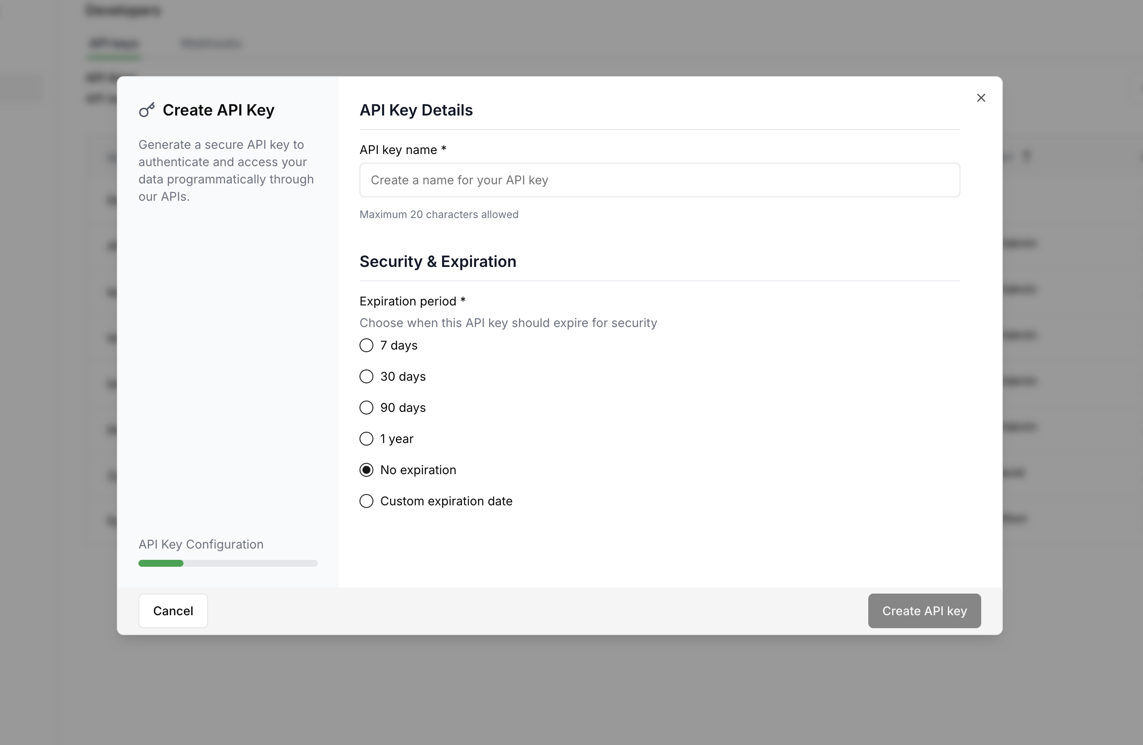Click the 'Security & Expiration' heading

point(437,261)
